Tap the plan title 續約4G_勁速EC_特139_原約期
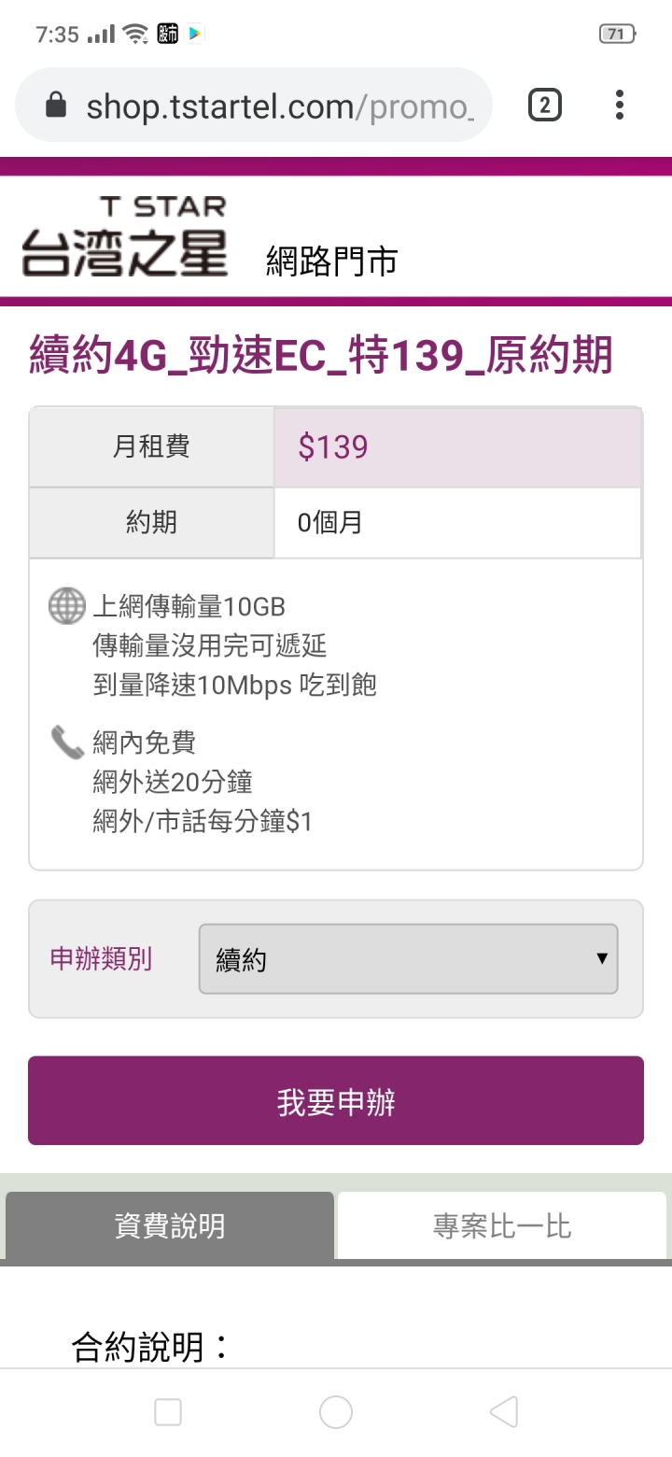 point(321,356)
